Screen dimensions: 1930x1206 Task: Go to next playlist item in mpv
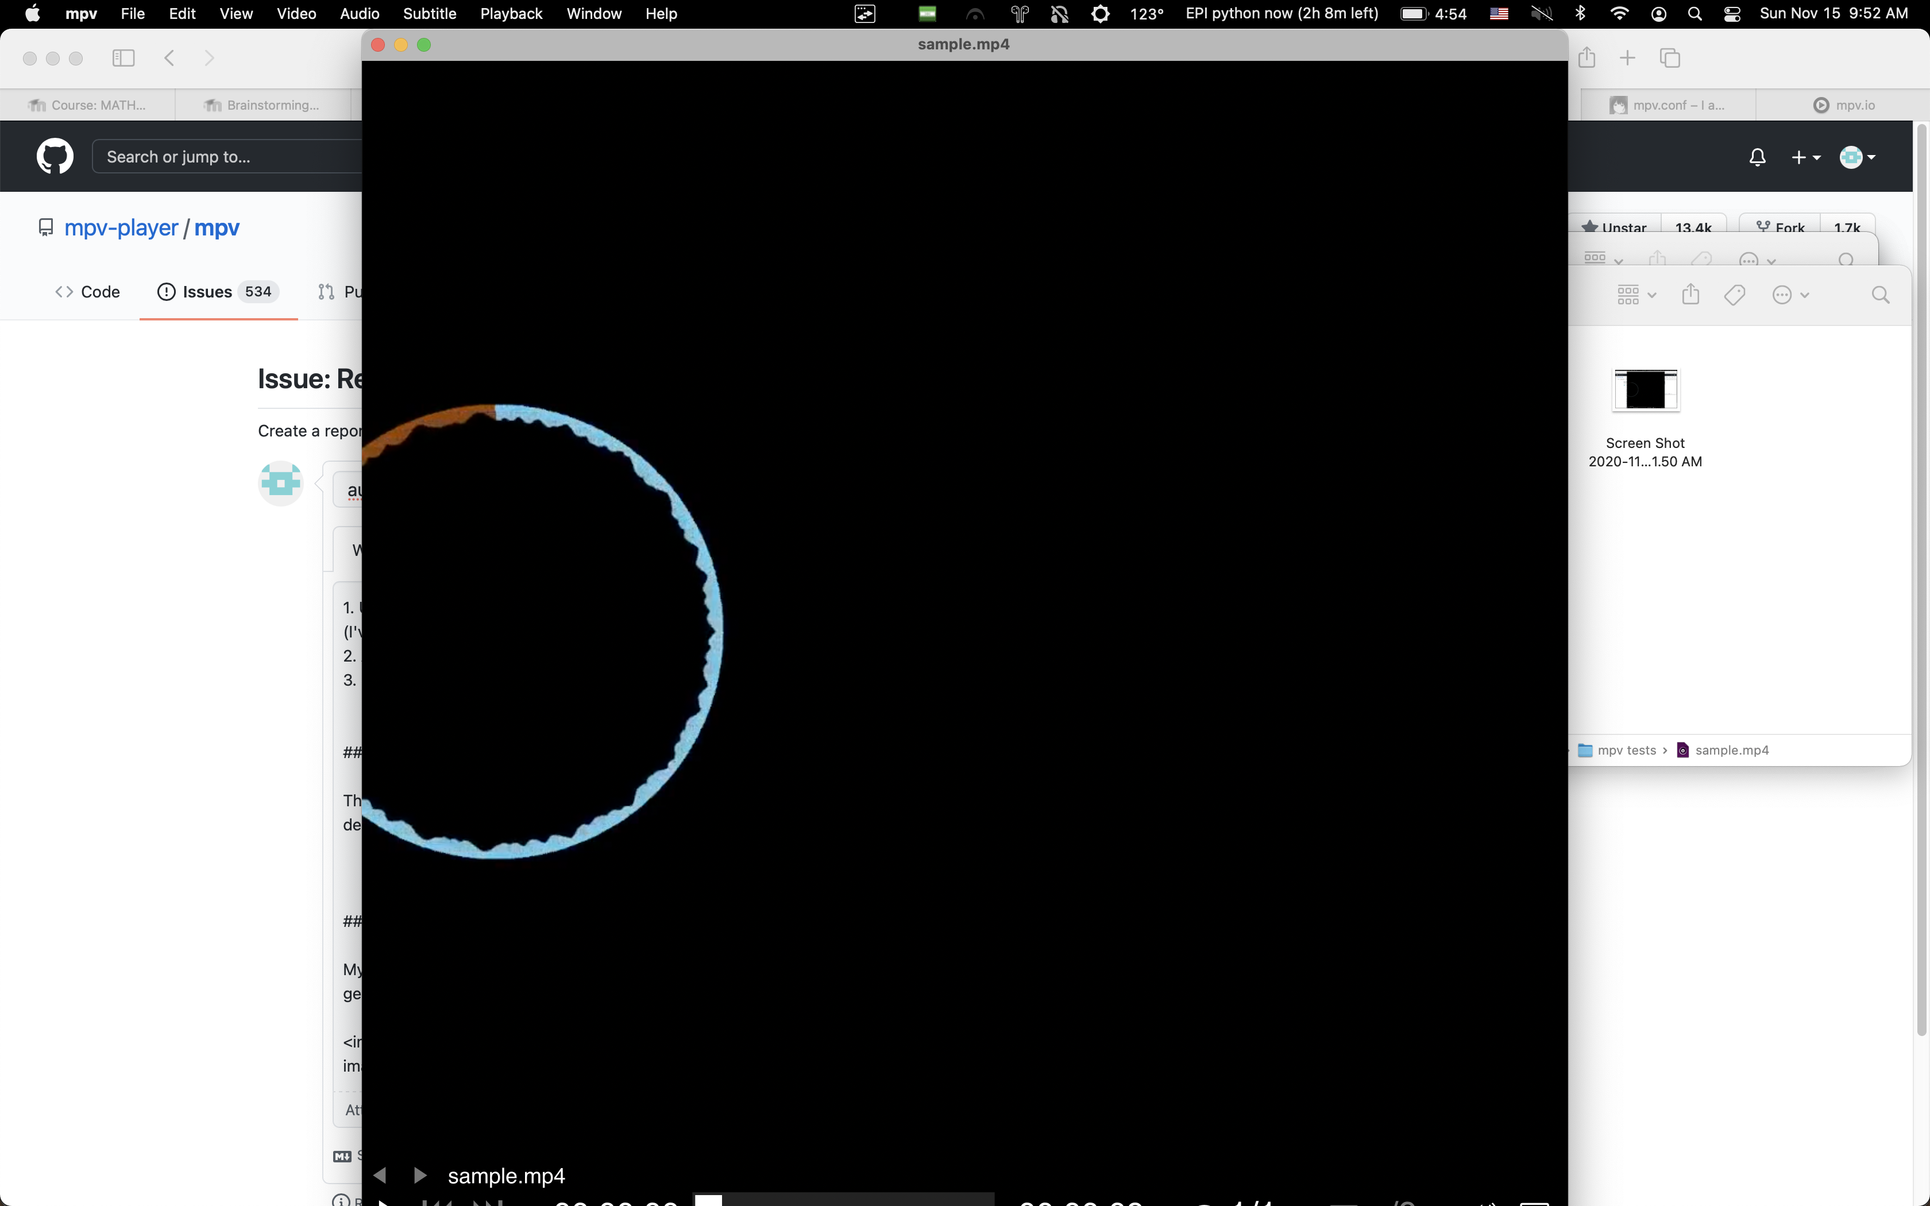point(420,1176)
